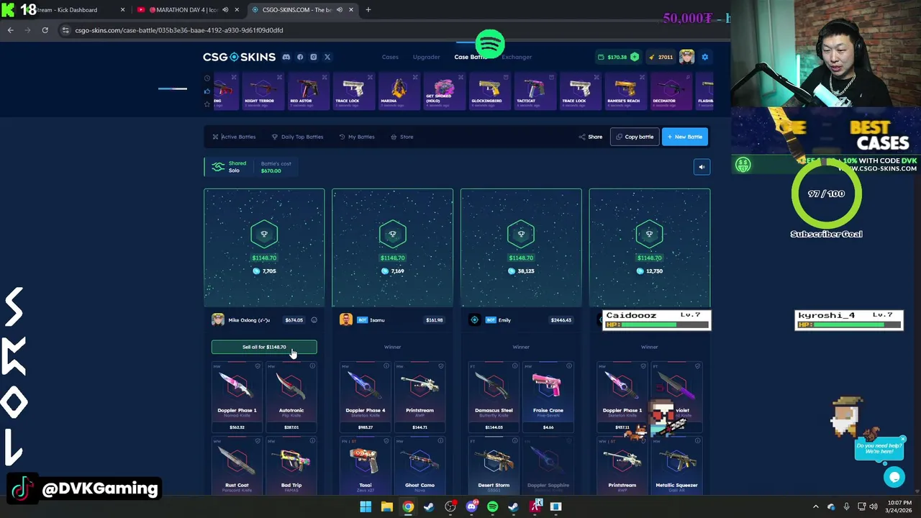The width and height of the screenshot is (921, 518).
Task: Switch to Daily Top Battles tab
Action: (x=297, y=137)
